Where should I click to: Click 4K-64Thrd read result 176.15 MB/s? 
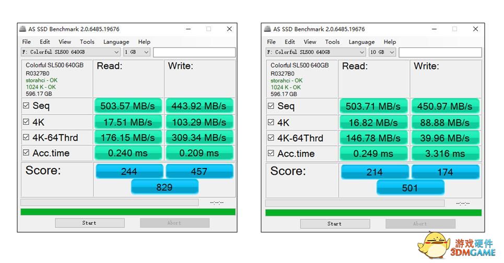(x=128, y=137)
